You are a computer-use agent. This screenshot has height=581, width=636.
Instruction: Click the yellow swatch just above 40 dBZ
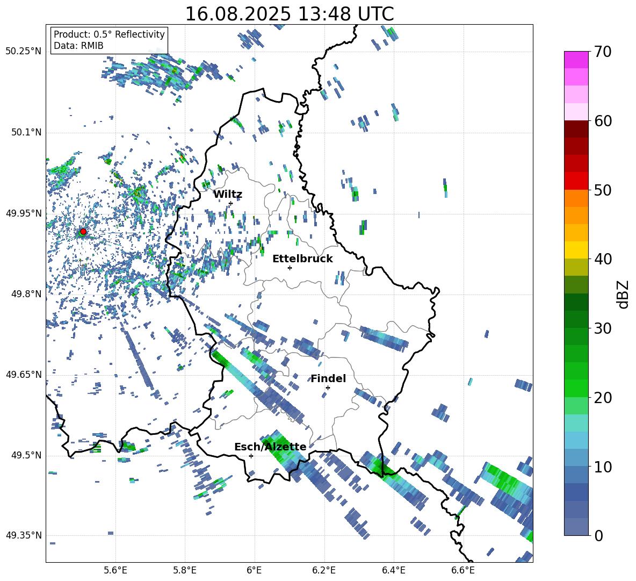pyautogui.click(x=576, y=250)
